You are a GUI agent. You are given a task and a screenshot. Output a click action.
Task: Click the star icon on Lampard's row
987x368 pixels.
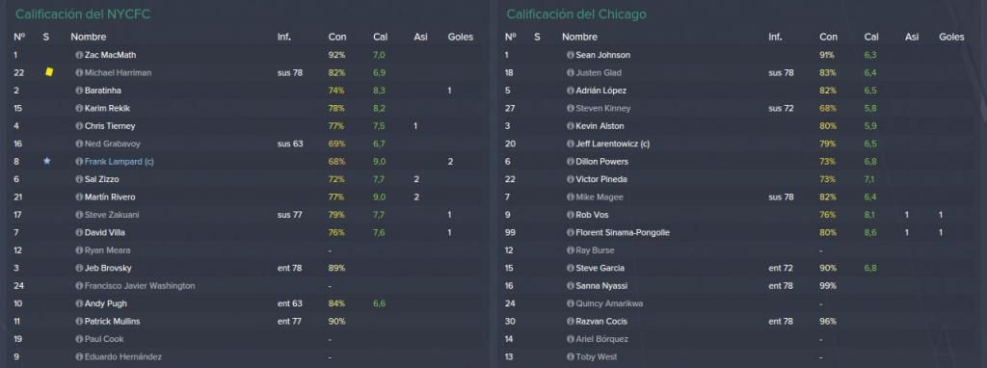click(46, 161)
